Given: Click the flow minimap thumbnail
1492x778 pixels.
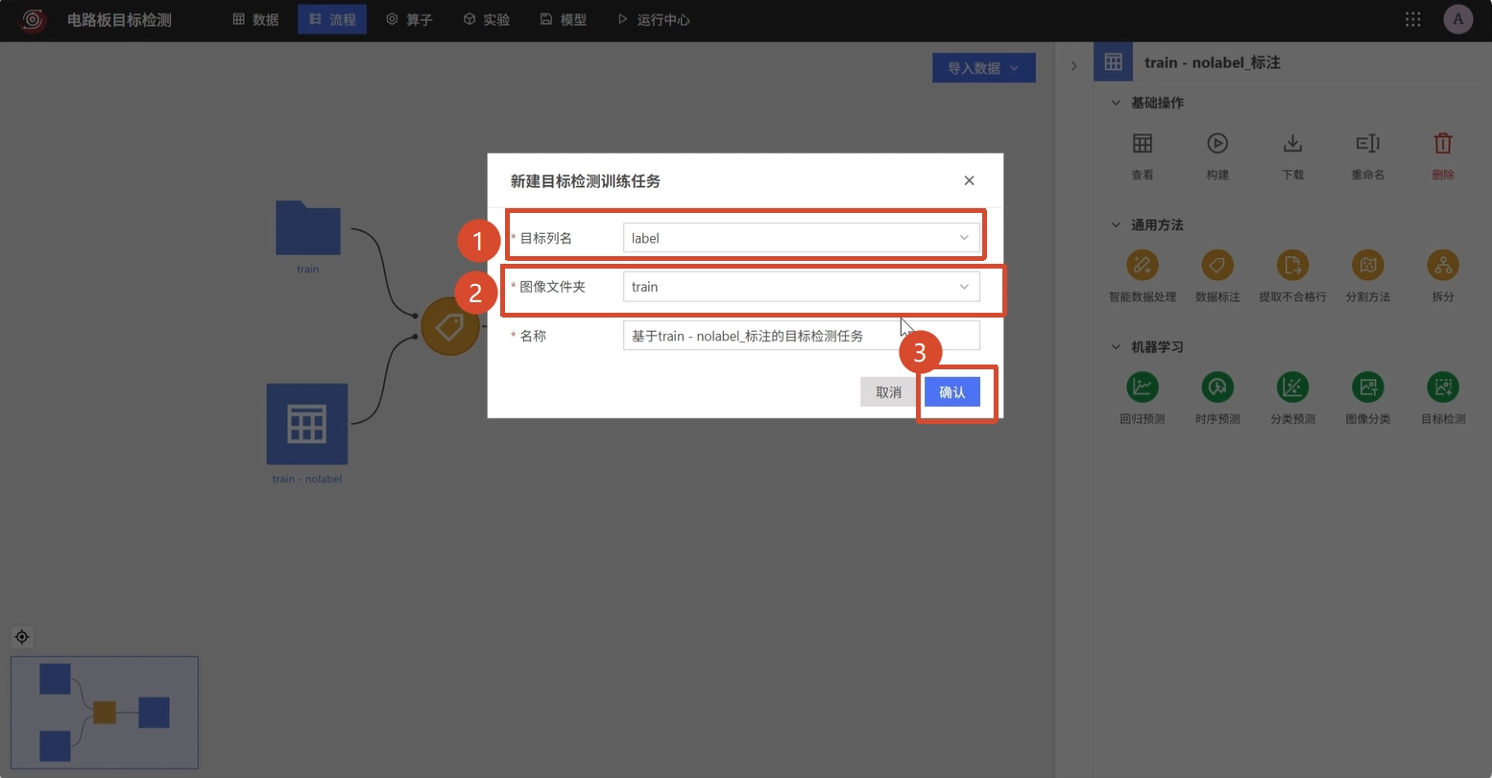Looking at the screenshot, I should 105,712.
